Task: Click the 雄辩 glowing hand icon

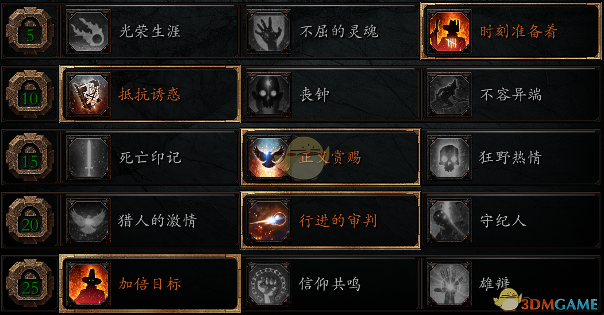Action: (449, 284)
